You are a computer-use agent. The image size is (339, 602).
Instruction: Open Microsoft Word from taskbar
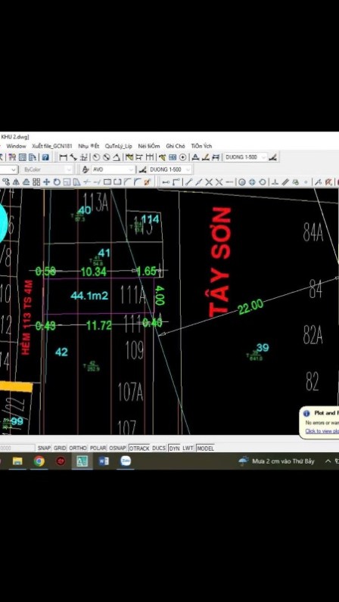104,461
